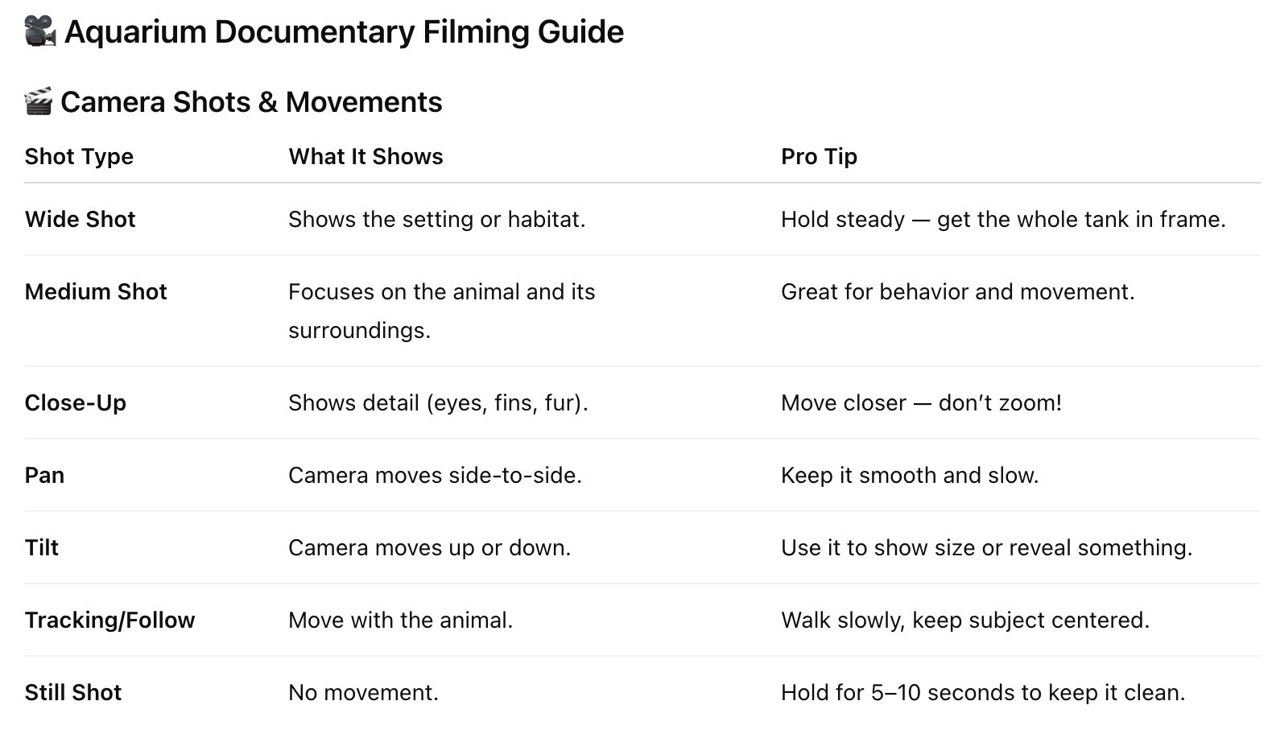Select the Tilt row label
The height and width of the screenshot is (734, 1272).
42,547
